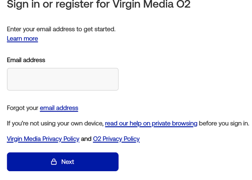Image resolution: width=252 pixels, height=180 pixels.
Task: Click the 'Enter your email address to get started' text
Action: (x=61, y=29)
